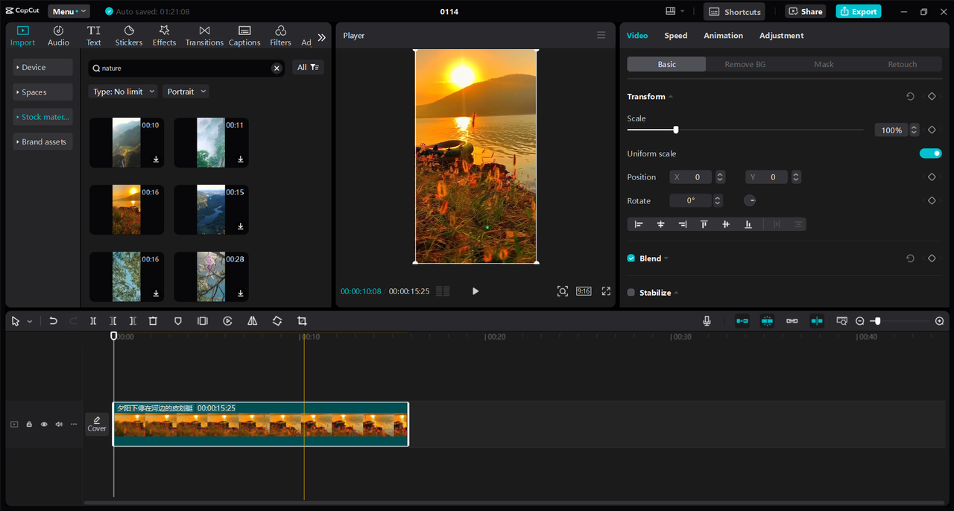Add a keyframe for Scale
The height and width of the screenshot is (511, 954).
pos(932,130)
